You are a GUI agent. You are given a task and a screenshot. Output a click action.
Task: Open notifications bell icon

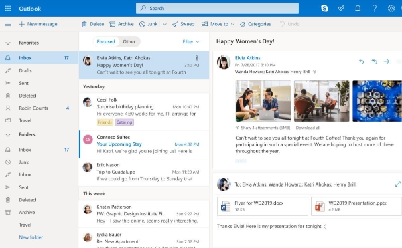point(358,9)
